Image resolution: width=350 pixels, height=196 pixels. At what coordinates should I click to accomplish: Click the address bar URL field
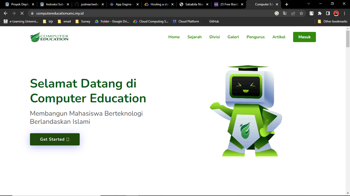click(x=154, y=13)
